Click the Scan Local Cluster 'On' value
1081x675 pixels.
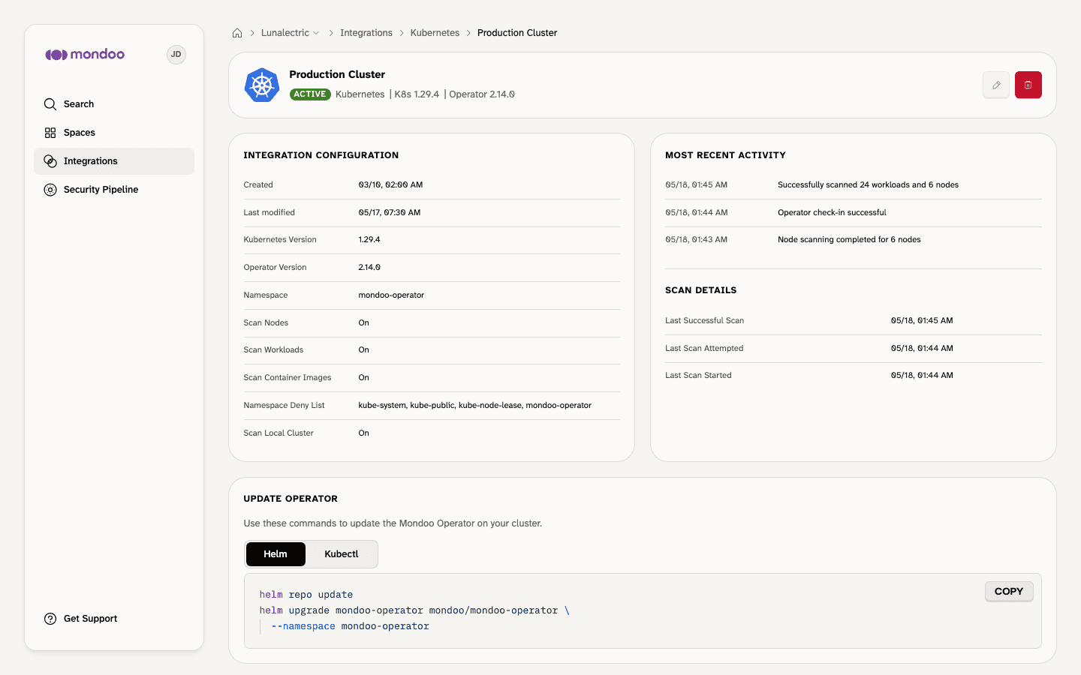pos(363,433)
